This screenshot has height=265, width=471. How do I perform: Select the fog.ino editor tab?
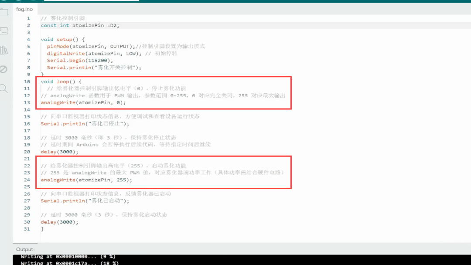24,9
